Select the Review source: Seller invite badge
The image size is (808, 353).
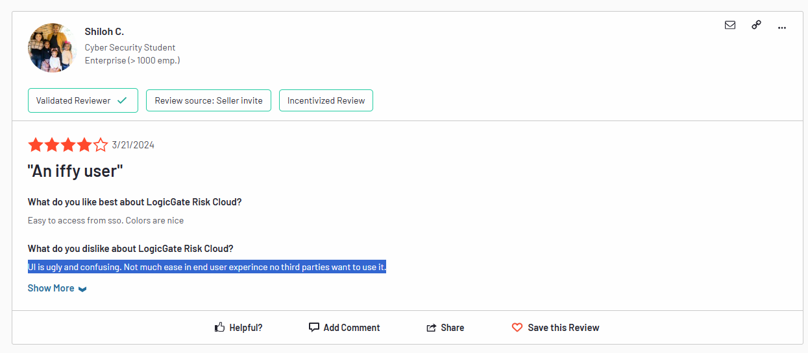click(208, 100)
